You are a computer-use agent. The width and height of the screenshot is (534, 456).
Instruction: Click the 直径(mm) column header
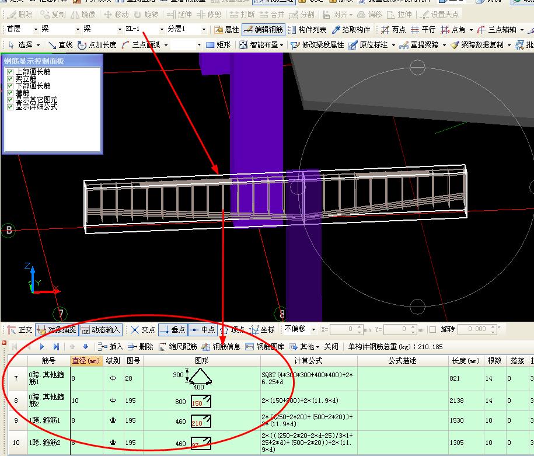pyautogui.click(x=86, y=361)
